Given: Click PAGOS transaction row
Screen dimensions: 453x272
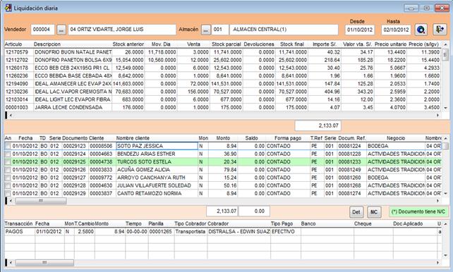Looking at the screenshot, I should pyautogui.click(x=222, y=232).
